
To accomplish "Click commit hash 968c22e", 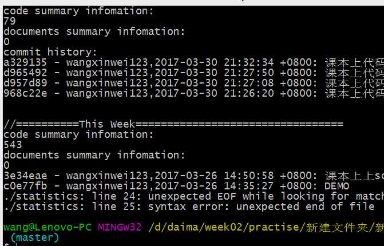I will pos(25,93).
